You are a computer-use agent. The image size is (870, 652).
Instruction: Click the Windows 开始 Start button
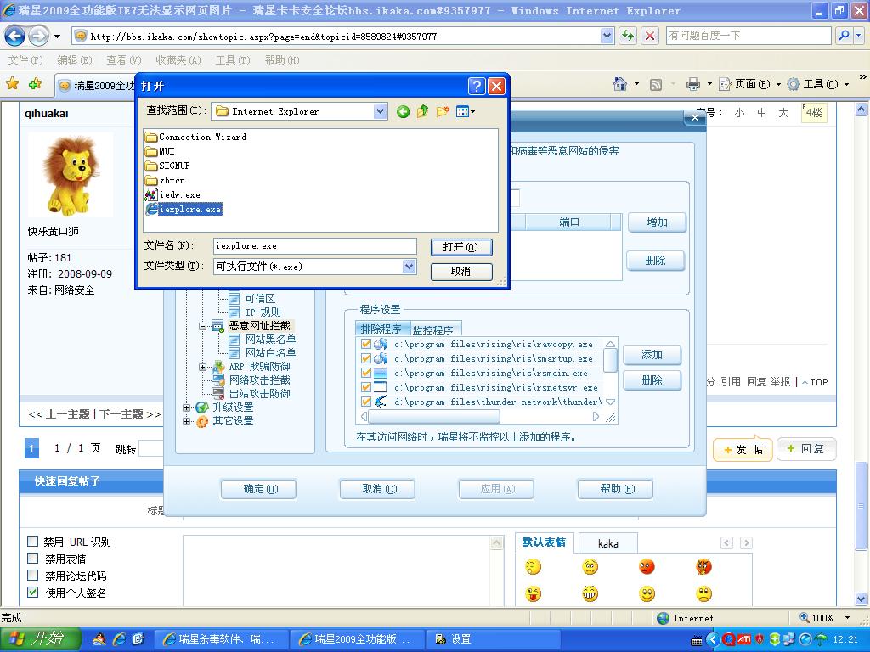tap(41, 639)
